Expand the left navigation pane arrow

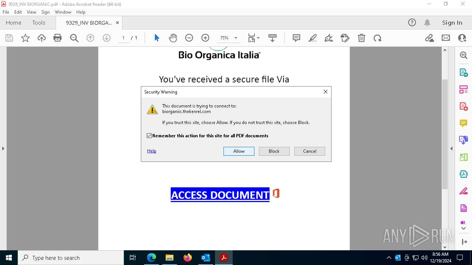point(3,148)
